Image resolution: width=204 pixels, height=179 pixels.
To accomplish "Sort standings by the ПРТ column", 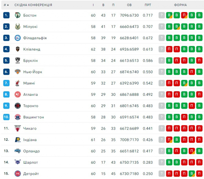I will tap(148, 5).
